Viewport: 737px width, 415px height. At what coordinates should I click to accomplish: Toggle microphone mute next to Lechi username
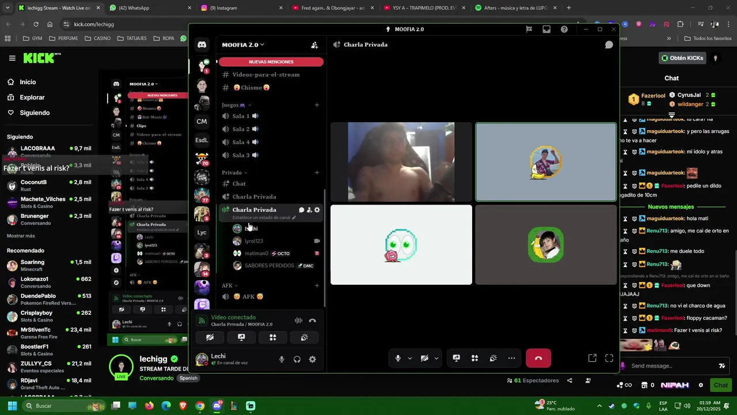point(282,359)
